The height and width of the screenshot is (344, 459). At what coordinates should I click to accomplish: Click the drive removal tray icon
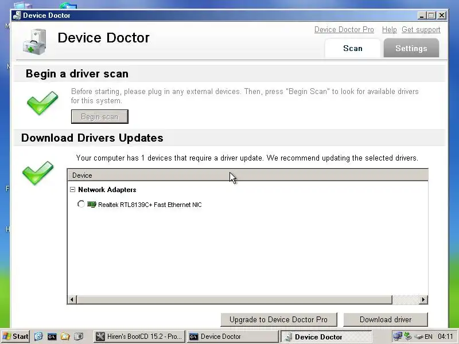(419, 337)
